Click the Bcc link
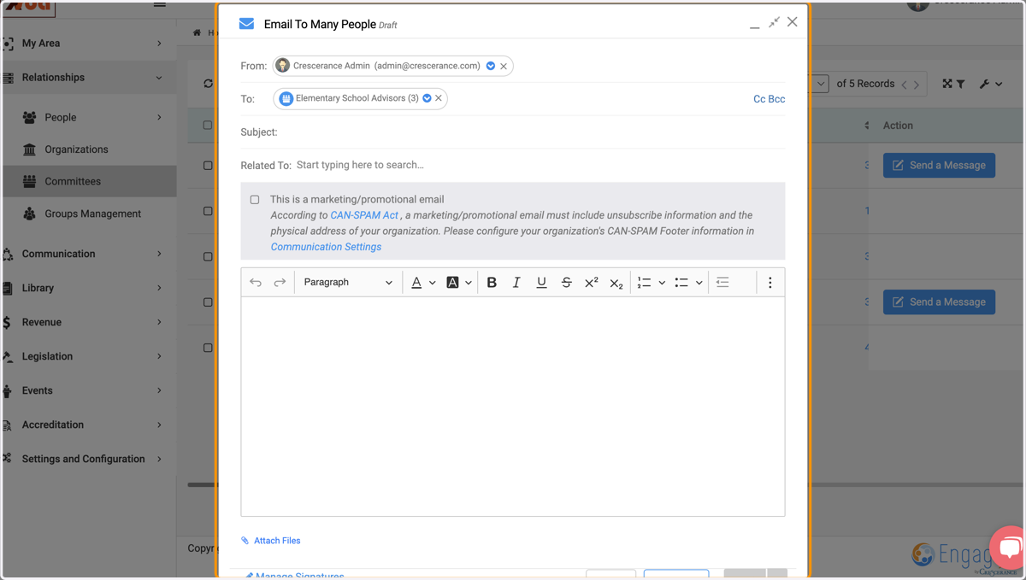 776,99
